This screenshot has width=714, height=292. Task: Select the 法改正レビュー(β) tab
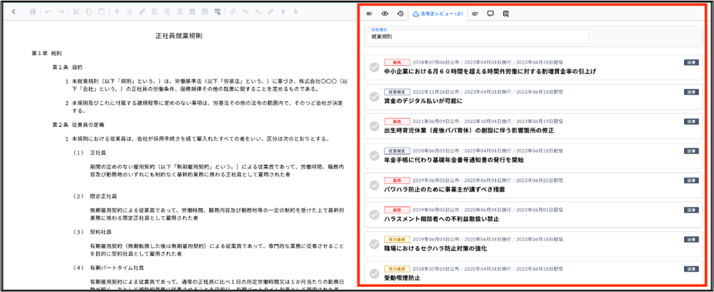pos(437,14)
